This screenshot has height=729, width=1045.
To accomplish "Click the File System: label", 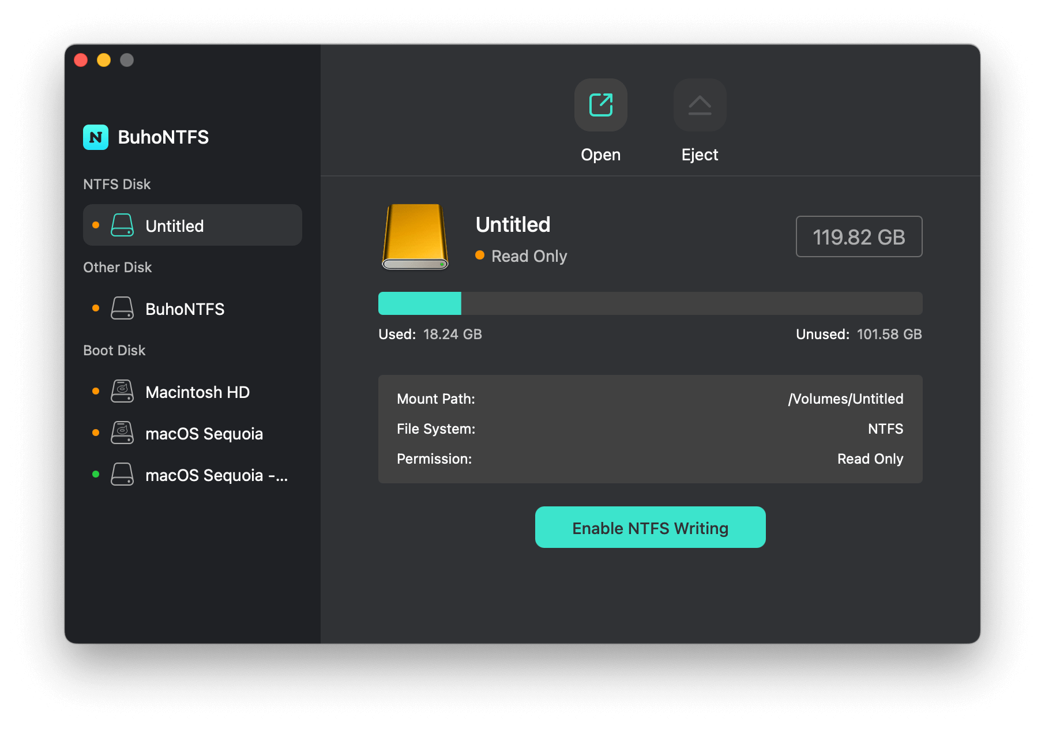I will [x=436, y=429].
